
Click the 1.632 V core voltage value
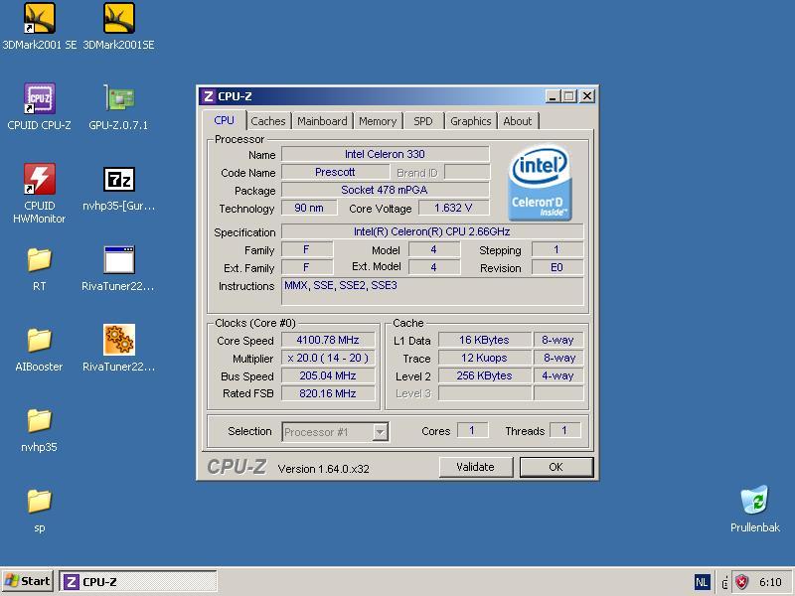(454, 208)
